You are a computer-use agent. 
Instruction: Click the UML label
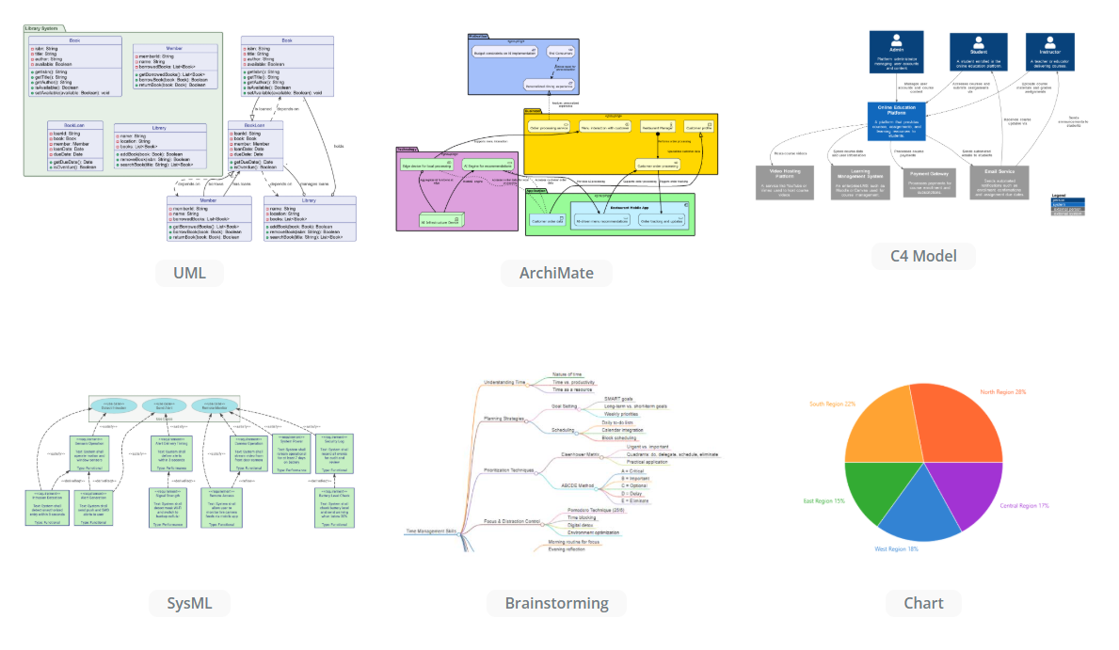[x=188, y=273]
